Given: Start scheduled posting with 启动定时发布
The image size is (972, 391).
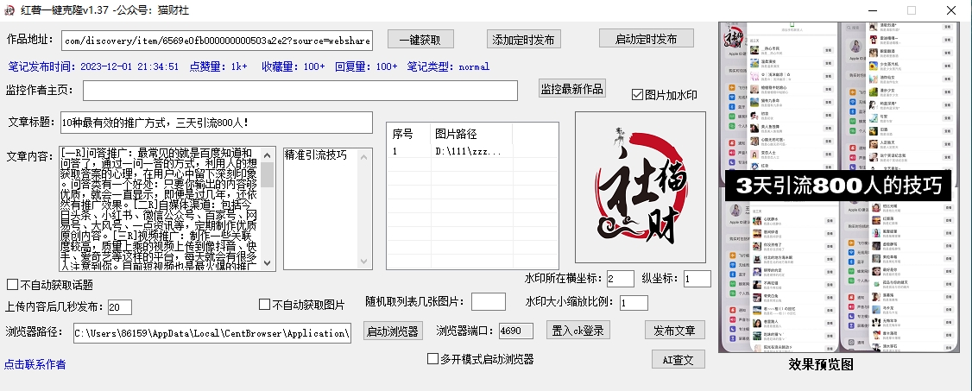Looking at the screenshot, I should tap(646, 39).
